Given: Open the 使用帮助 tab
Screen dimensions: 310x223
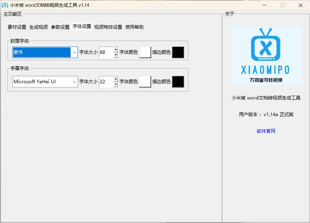Looking at the screenshot, I should coord(135,27).
